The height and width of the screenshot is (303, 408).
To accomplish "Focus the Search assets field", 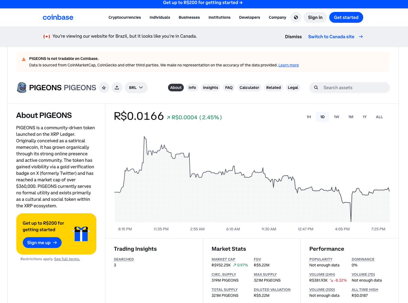I will click(350, 88).
